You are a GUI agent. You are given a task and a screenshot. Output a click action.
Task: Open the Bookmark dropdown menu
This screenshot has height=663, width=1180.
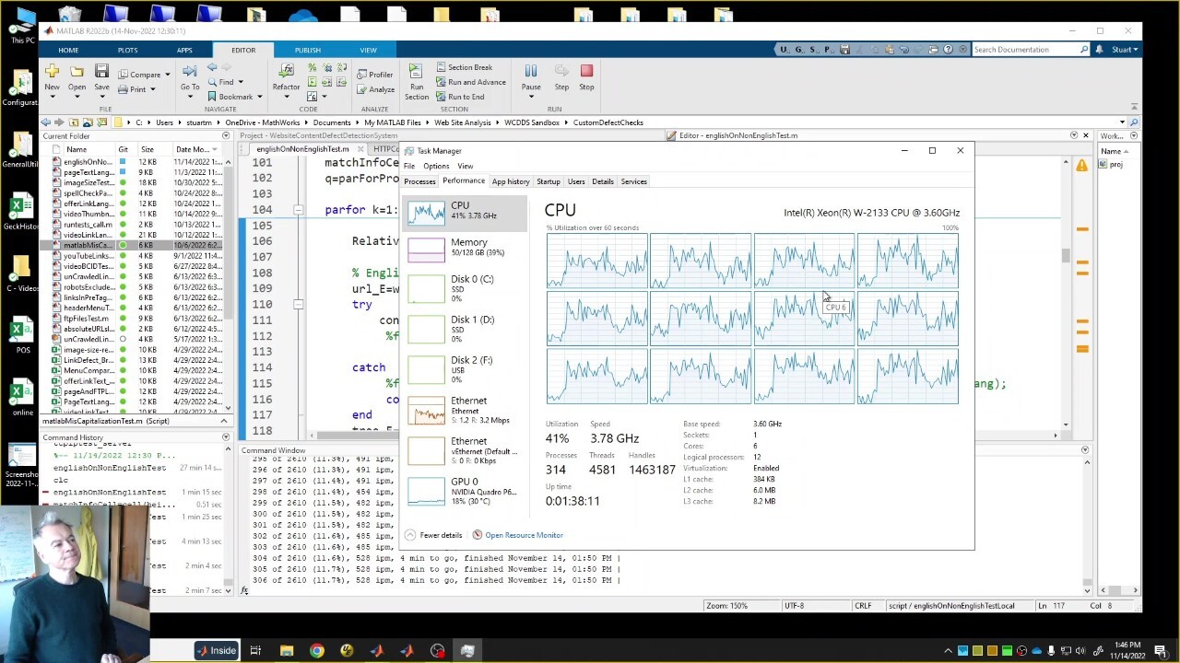(259, 97)
